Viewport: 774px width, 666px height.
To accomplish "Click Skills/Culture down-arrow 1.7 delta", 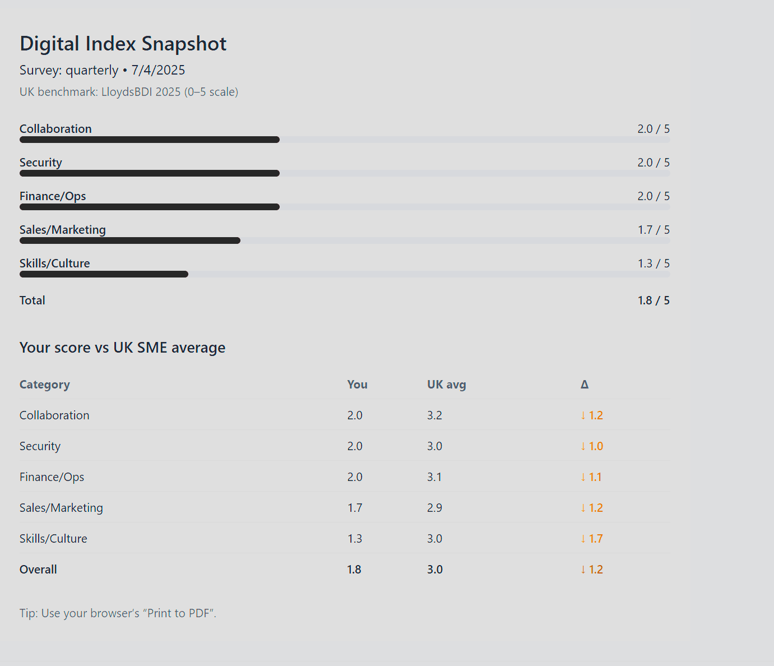I will [591, 539].
